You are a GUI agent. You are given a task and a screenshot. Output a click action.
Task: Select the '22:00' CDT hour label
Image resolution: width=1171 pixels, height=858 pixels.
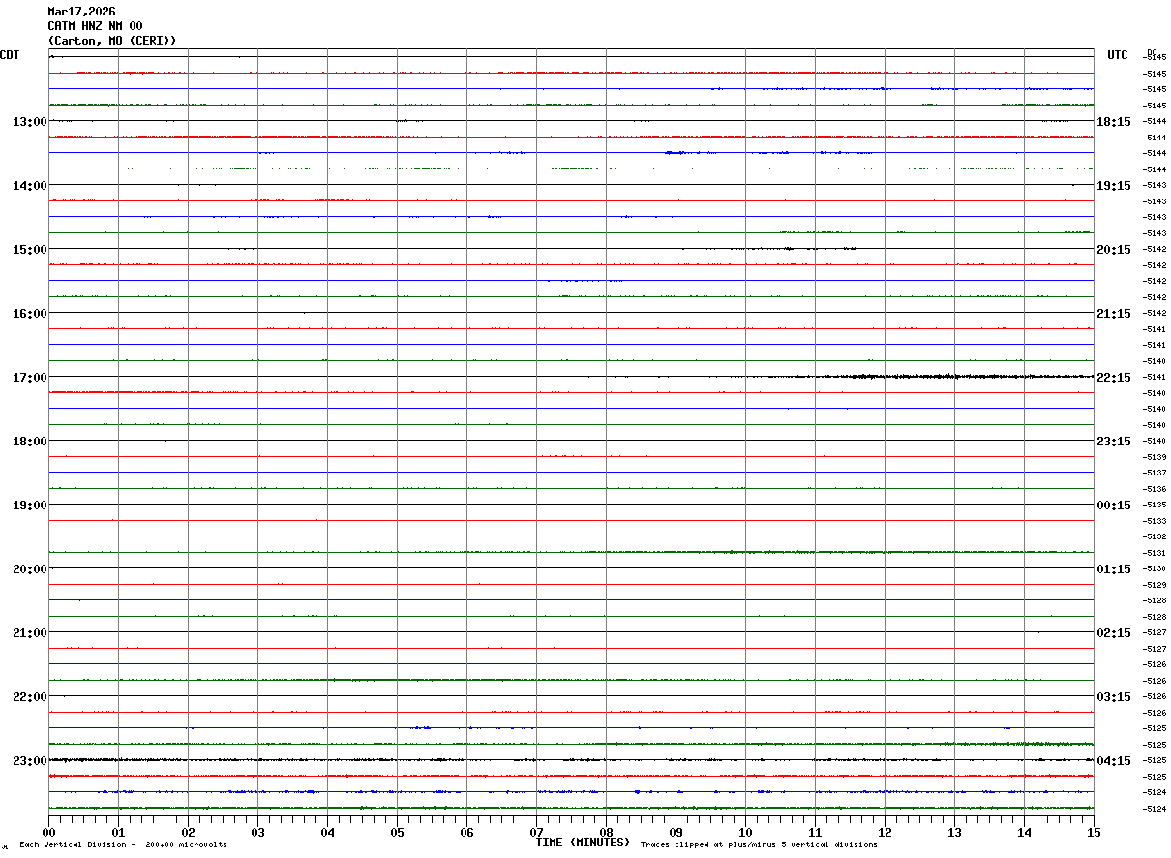[30, 696]
